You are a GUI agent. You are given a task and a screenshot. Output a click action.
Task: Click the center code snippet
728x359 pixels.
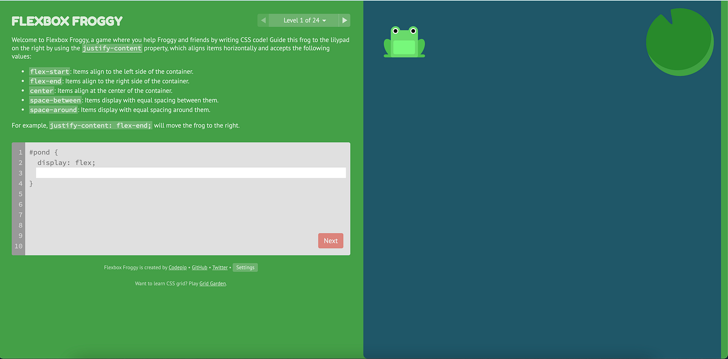[x=42, y=91]
